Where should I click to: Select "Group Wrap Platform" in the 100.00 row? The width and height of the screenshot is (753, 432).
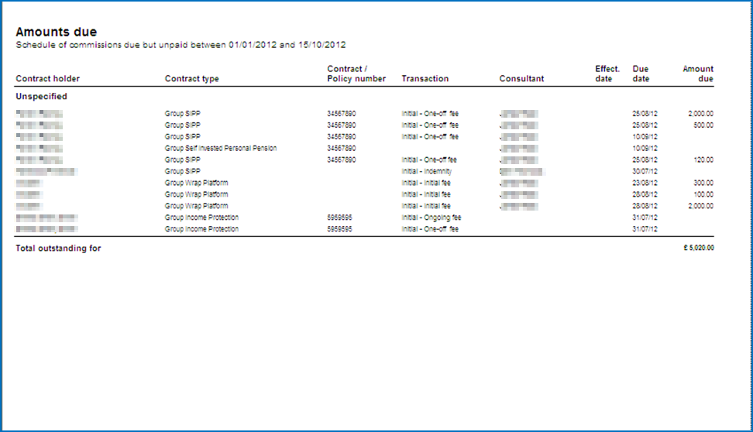coord(197,194)
